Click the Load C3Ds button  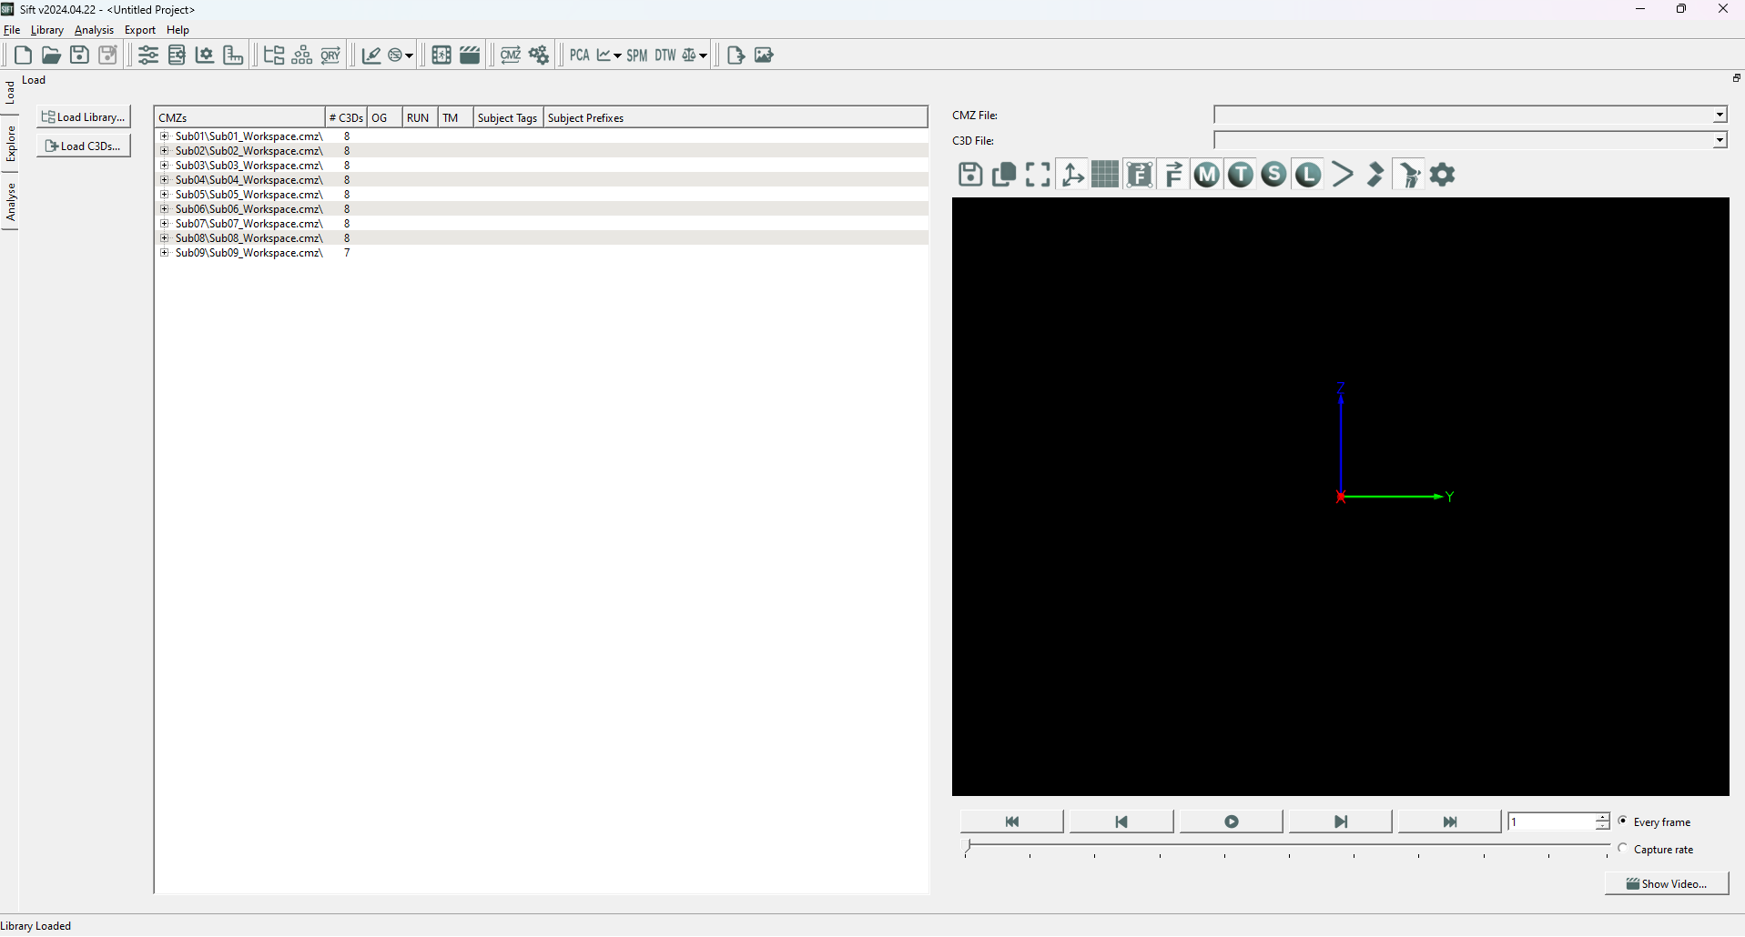tap(84, 146)
